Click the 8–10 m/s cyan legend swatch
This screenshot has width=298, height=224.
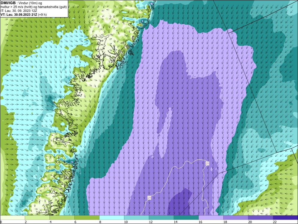[x=112, y=217]
